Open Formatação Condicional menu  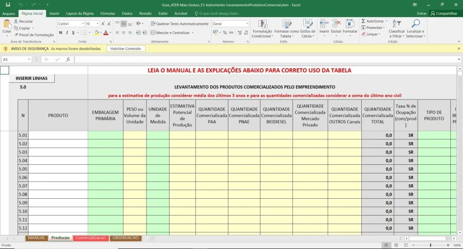coord(262,29)
